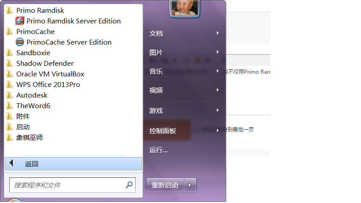Focus the 搜索程序和文件 search box

click(x=72, y=185)
